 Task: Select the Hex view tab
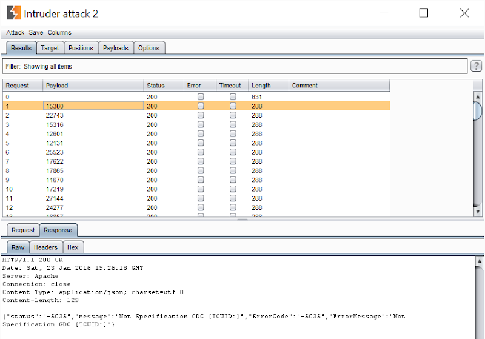[73, 247]
